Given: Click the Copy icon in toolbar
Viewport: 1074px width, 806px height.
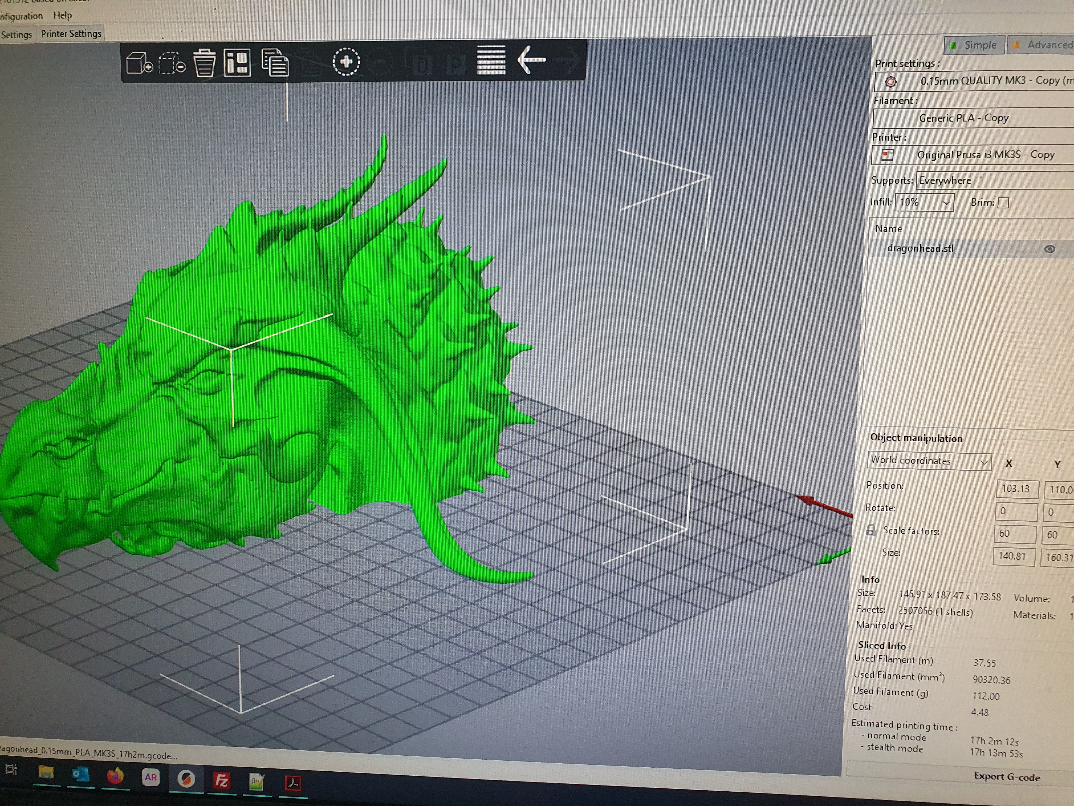Looking at the screenshot, I should click(275, 62).
